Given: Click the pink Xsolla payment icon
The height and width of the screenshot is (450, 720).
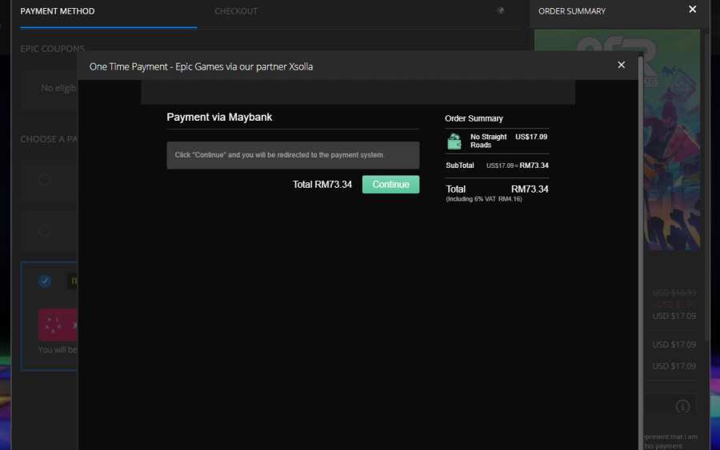Looking at the screenshot, I should click(58, 325).
